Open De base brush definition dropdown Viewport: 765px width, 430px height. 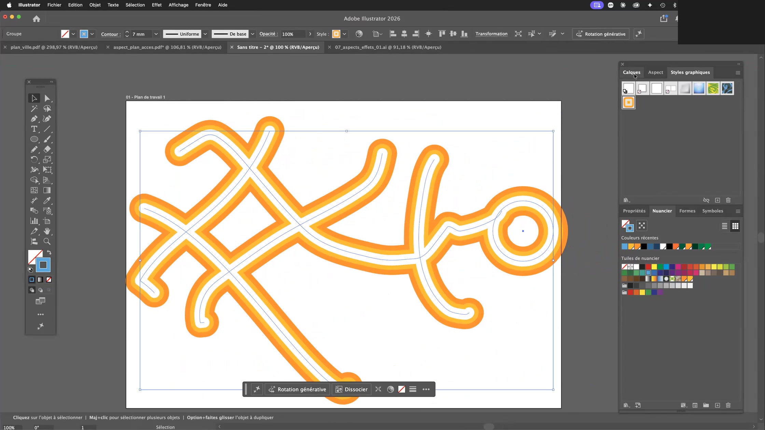click(253, 34)
